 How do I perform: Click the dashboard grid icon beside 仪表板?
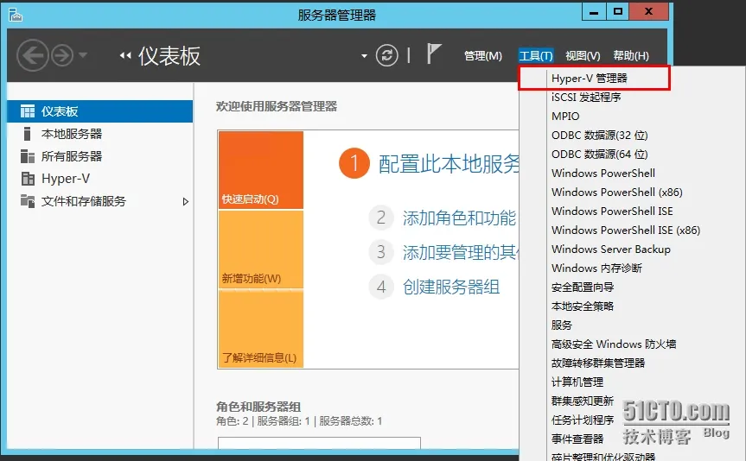28,111
